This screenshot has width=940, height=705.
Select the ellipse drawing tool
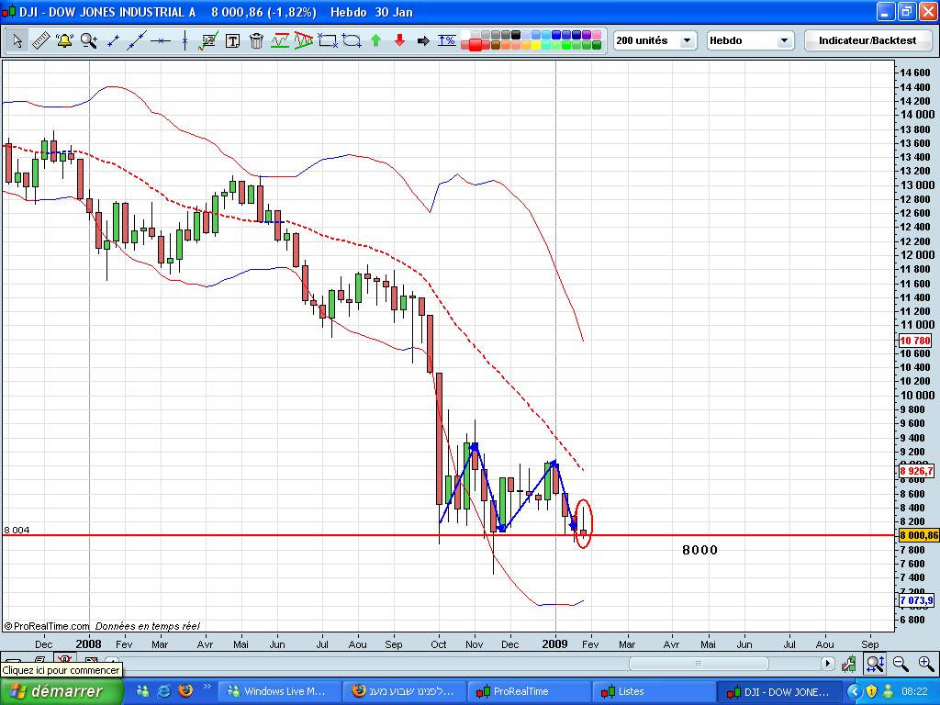click(352, 40)
